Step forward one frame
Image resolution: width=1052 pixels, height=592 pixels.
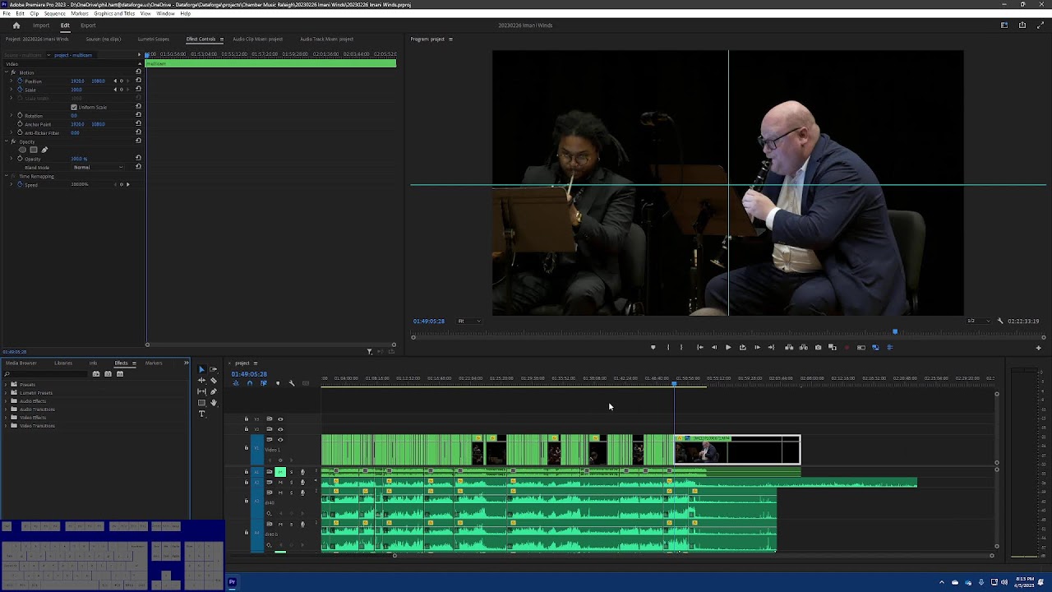click(x=757, y=347)
